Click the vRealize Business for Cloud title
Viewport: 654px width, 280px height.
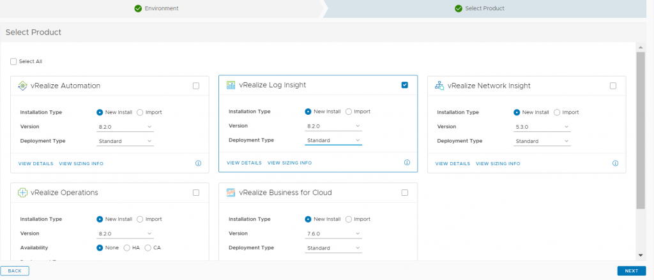285,193
